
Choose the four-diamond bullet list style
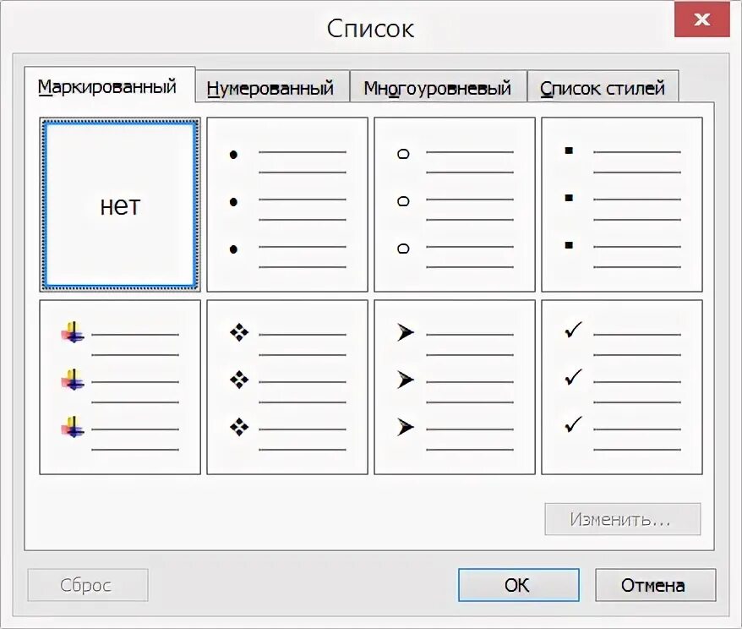[x=287, y=387]
